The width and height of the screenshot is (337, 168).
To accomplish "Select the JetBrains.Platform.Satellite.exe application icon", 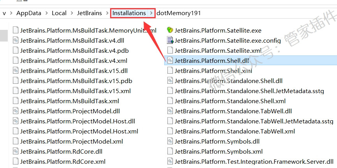I will (170, 30).
